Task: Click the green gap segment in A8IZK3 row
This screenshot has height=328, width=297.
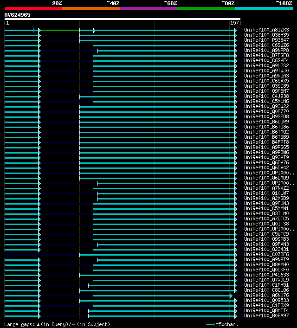Action: (60, 31)
